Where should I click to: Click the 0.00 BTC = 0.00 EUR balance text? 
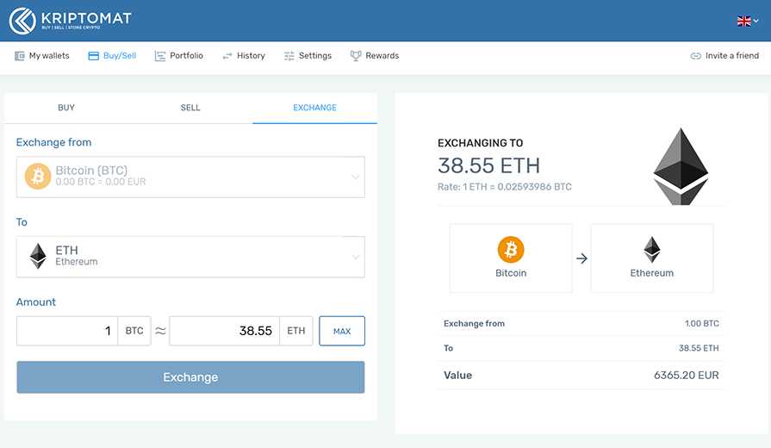[101, 182]
